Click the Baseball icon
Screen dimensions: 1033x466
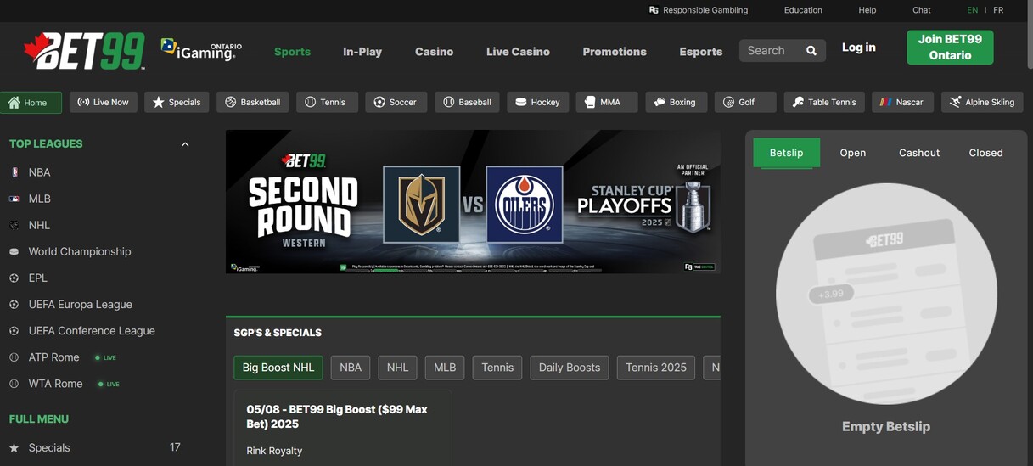[x=448, y=102]
